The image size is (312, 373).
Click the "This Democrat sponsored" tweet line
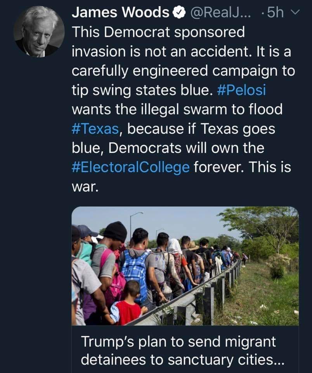pos(158,32)
